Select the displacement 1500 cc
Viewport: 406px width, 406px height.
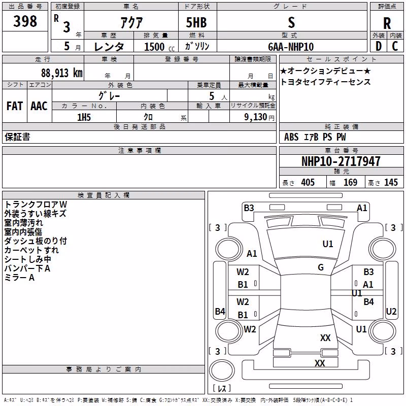pos(159,47)
